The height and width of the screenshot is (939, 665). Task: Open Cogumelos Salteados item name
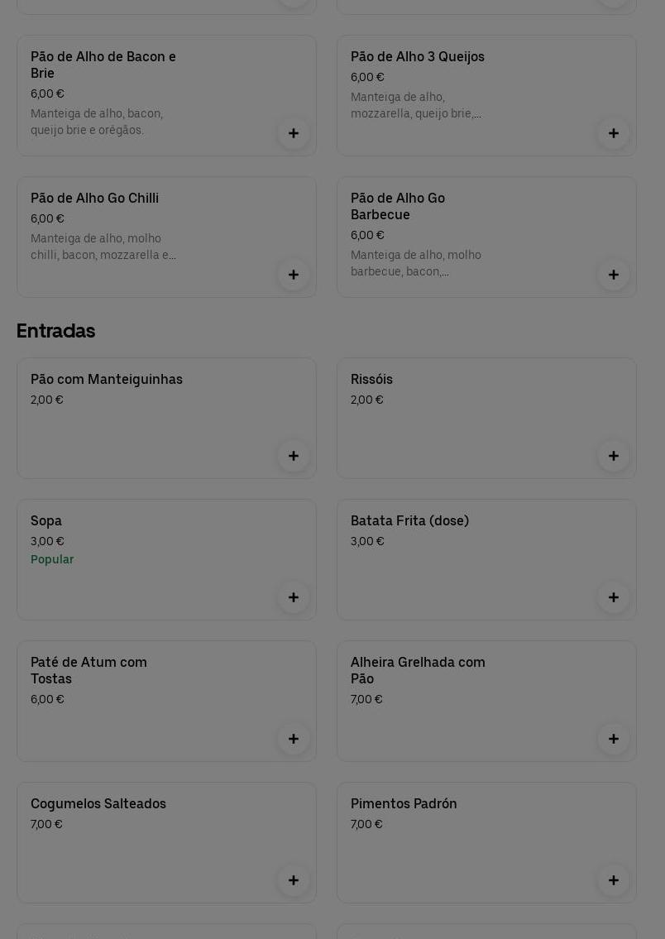(x=98, y=804)
